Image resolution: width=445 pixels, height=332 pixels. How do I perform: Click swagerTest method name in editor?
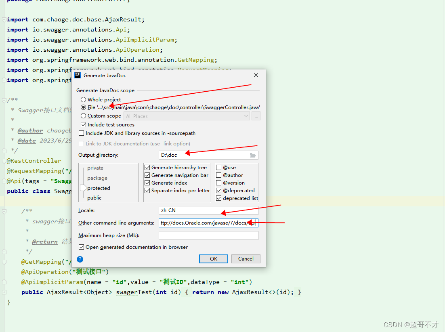[134, 292]
